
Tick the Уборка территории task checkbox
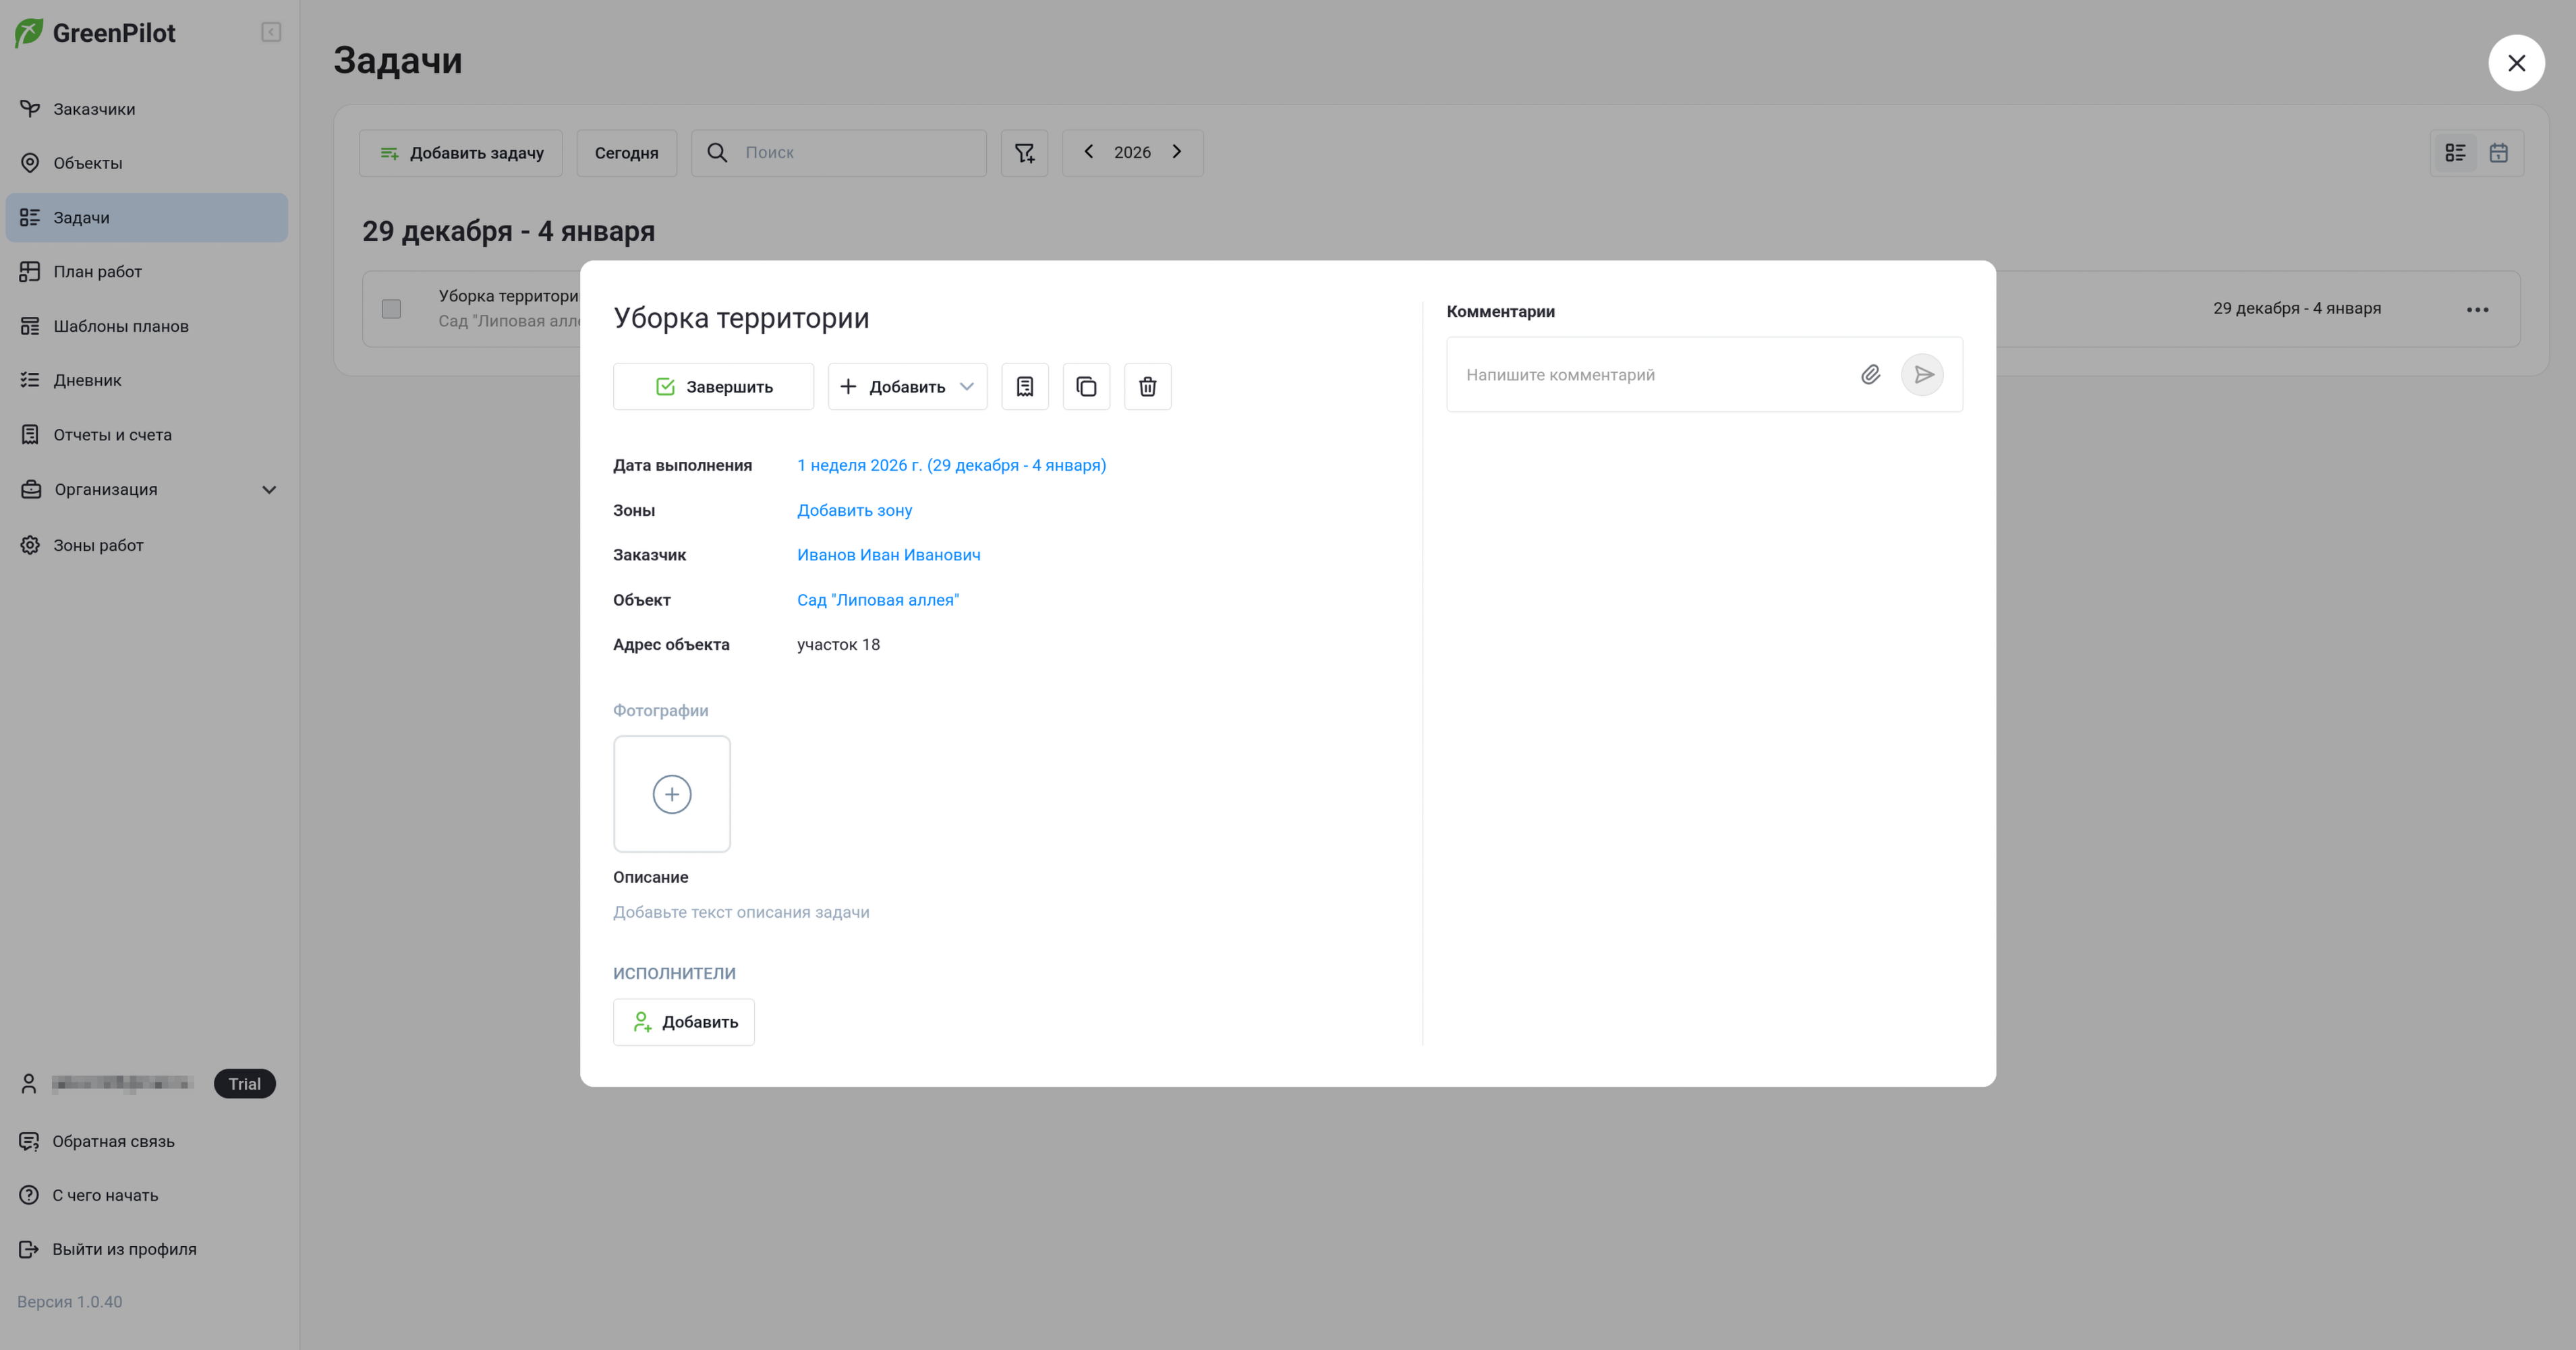point(391,309)
